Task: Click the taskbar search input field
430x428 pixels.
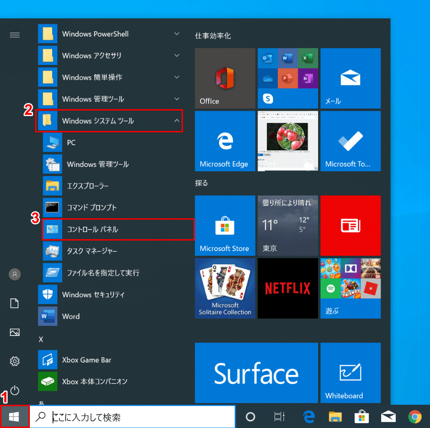Action: 132,417
